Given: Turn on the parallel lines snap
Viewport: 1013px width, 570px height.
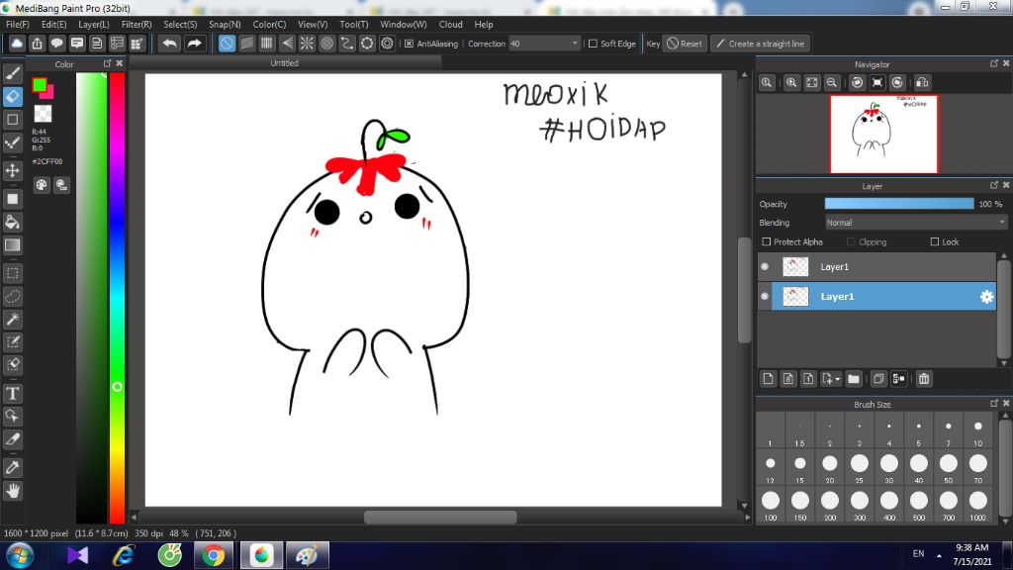Looking at the screenshot, I should pyautogui.click(x=246, y=44).
